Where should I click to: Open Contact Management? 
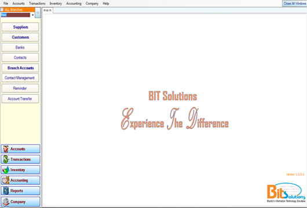20,78
